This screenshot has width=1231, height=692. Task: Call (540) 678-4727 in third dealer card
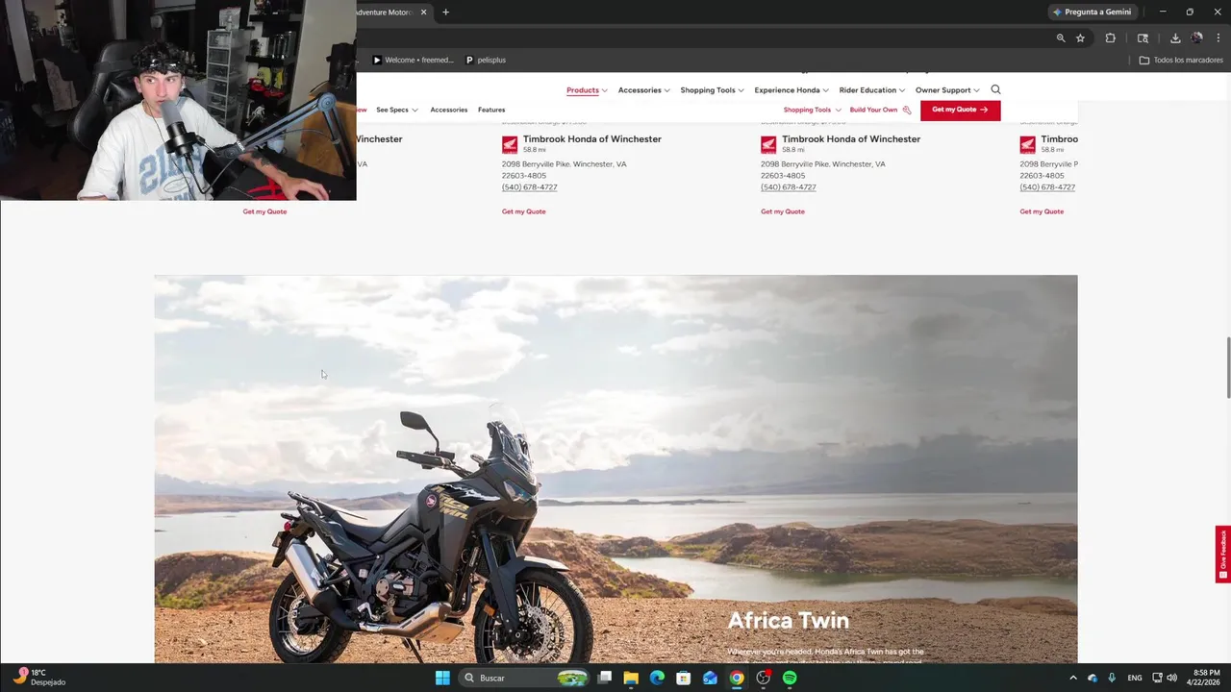(789, 187)
